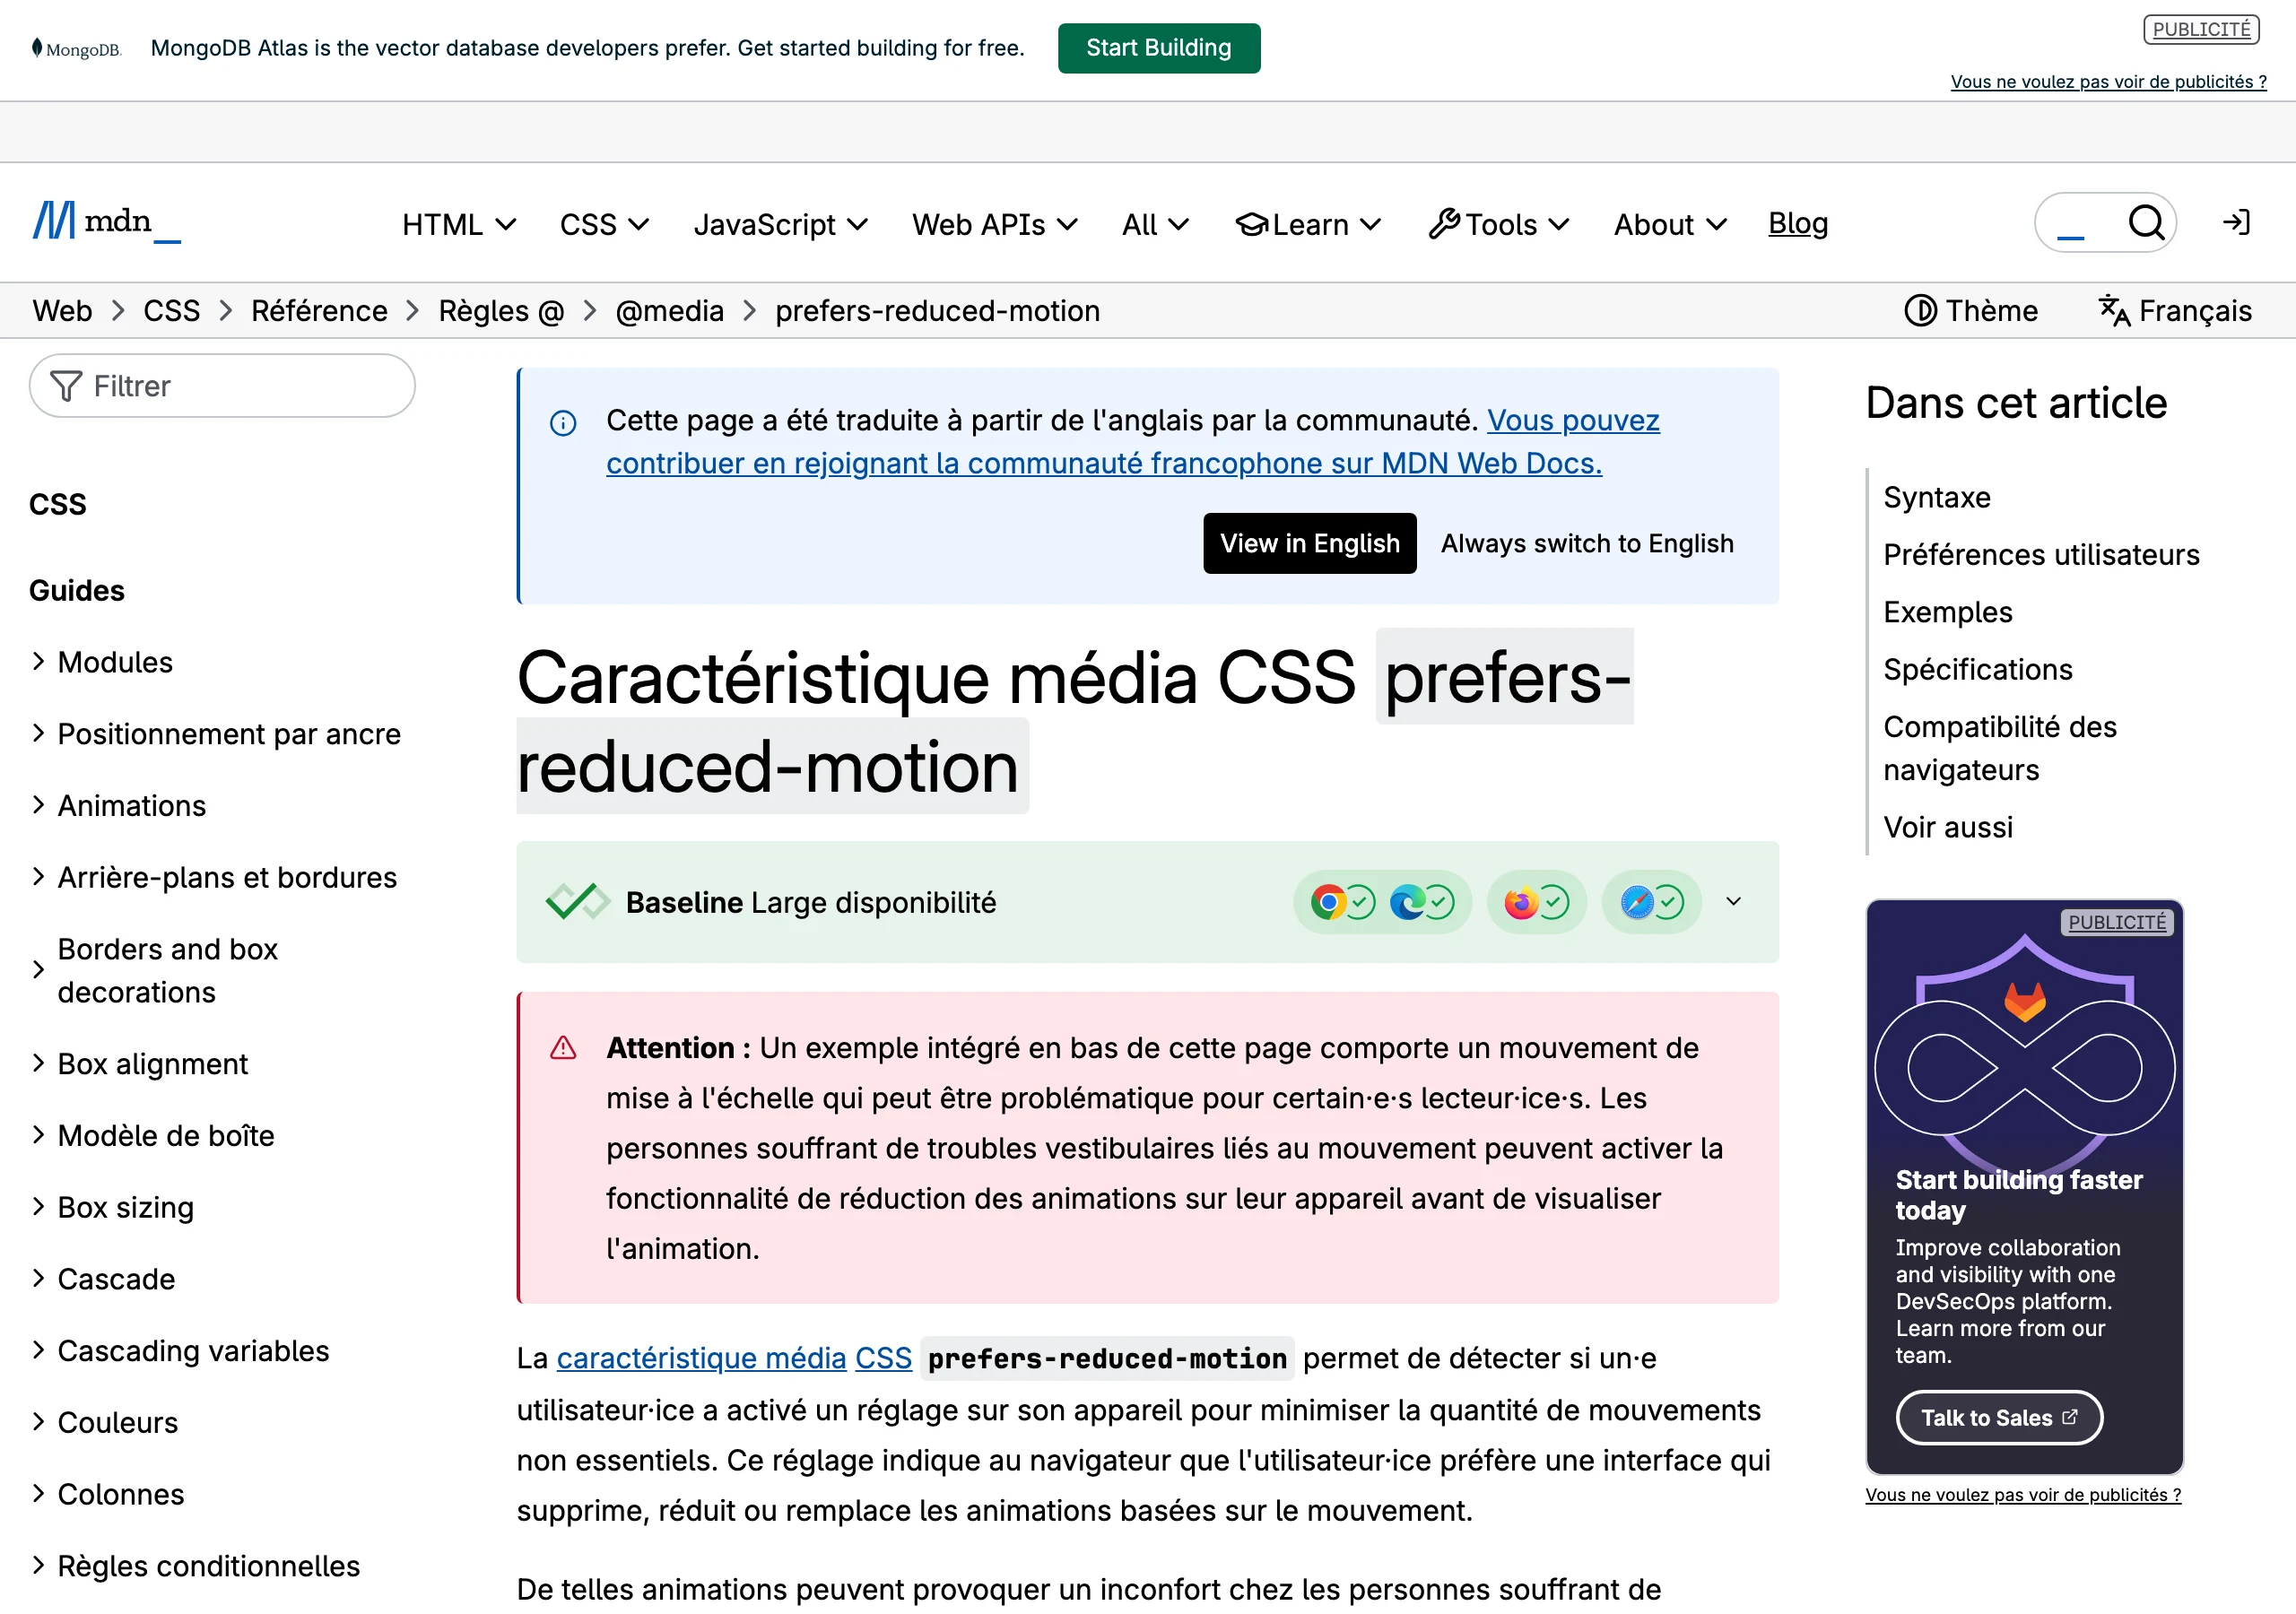
Task: Click the ad-free link below the GitLab ad
Action: (2023, 1495)
